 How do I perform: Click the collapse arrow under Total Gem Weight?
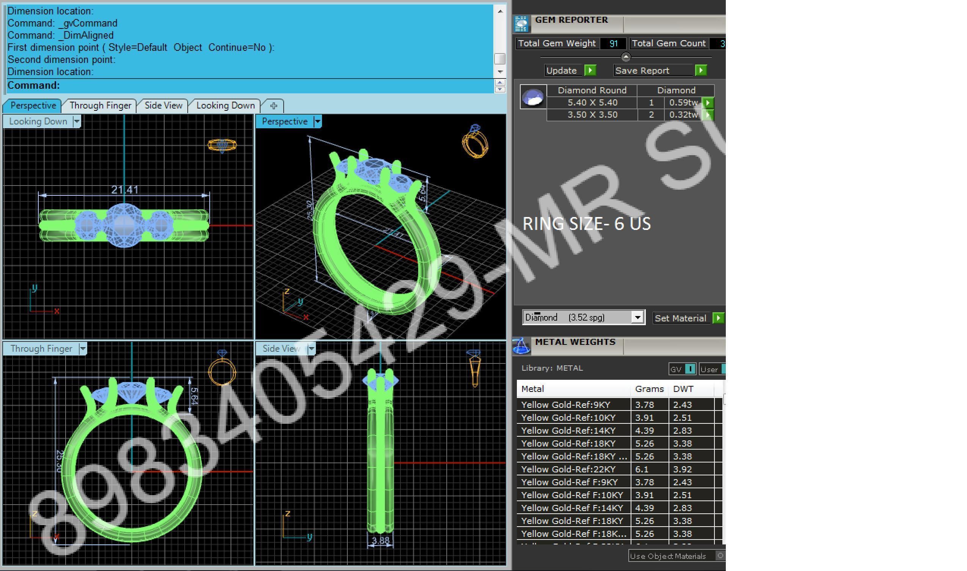(626, 57)
